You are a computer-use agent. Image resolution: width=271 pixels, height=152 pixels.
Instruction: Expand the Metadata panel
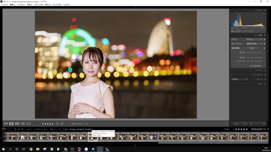[265, 79]
